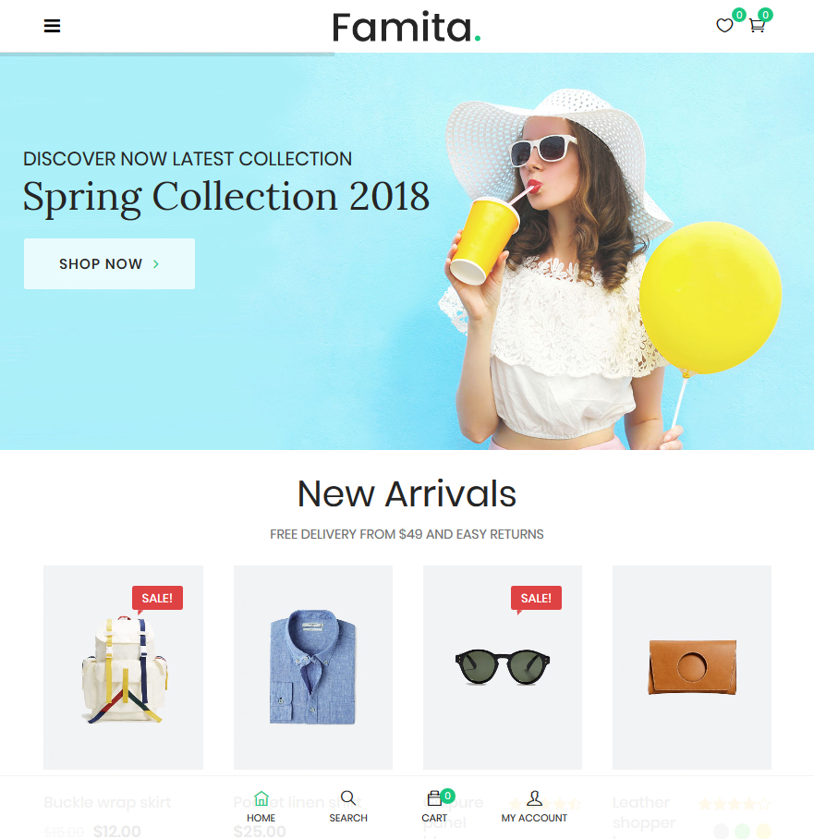Click the arrow in Shop Now button
The image size is (814, 839).
pyautogui.click(x=156, y=263)
